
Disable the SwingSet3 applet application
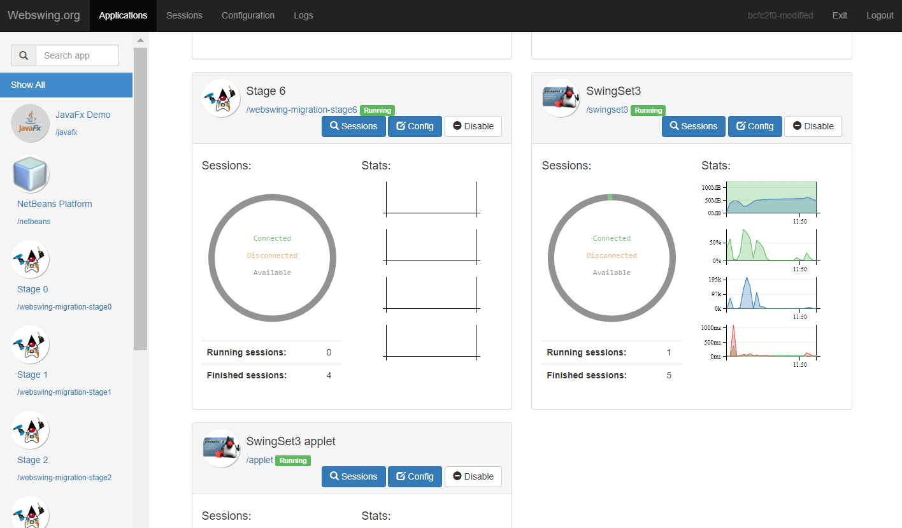[473, 476]
